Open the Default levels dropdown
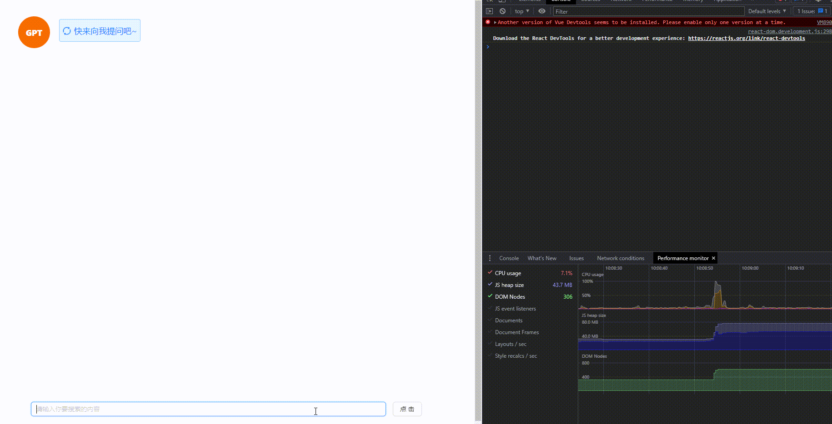Viewport: 832px width, 424px height. coord(767,11)
